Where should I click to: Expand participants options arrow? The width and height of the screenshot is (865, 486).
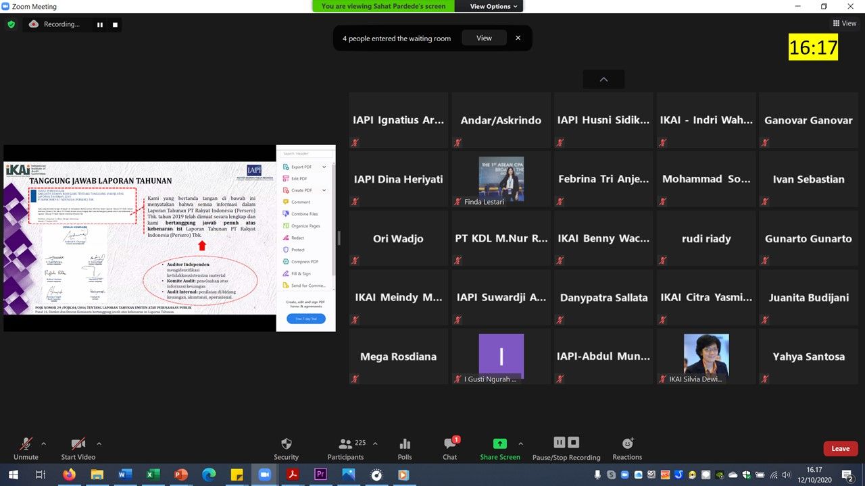tap(375, 443)
